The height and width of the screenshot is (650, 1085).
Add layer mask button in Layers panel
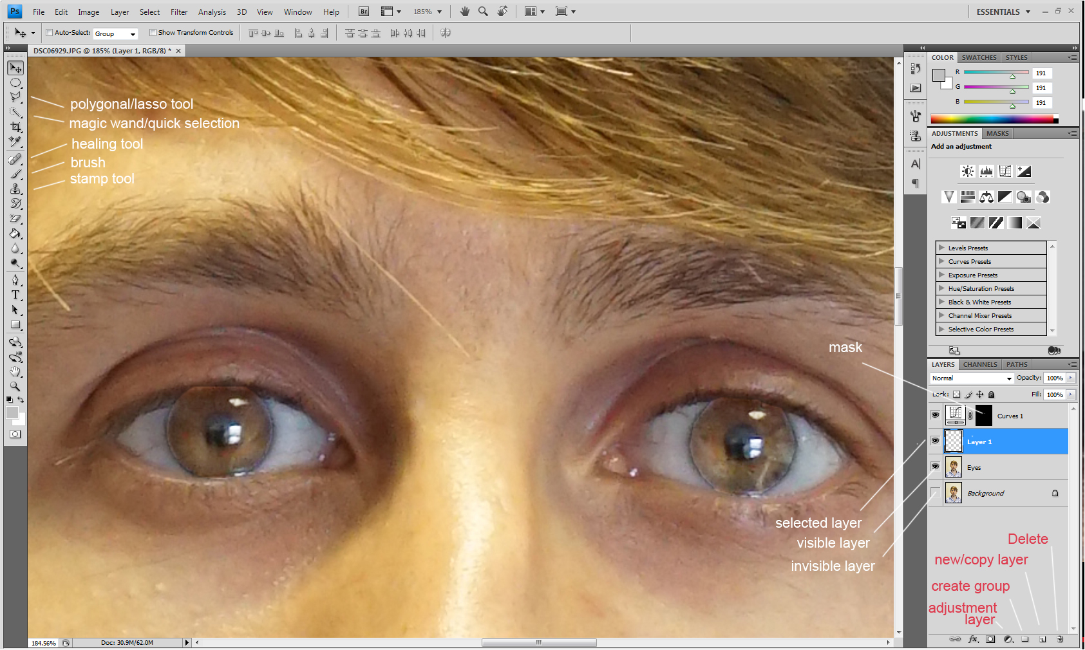click(x=990, y=639)
